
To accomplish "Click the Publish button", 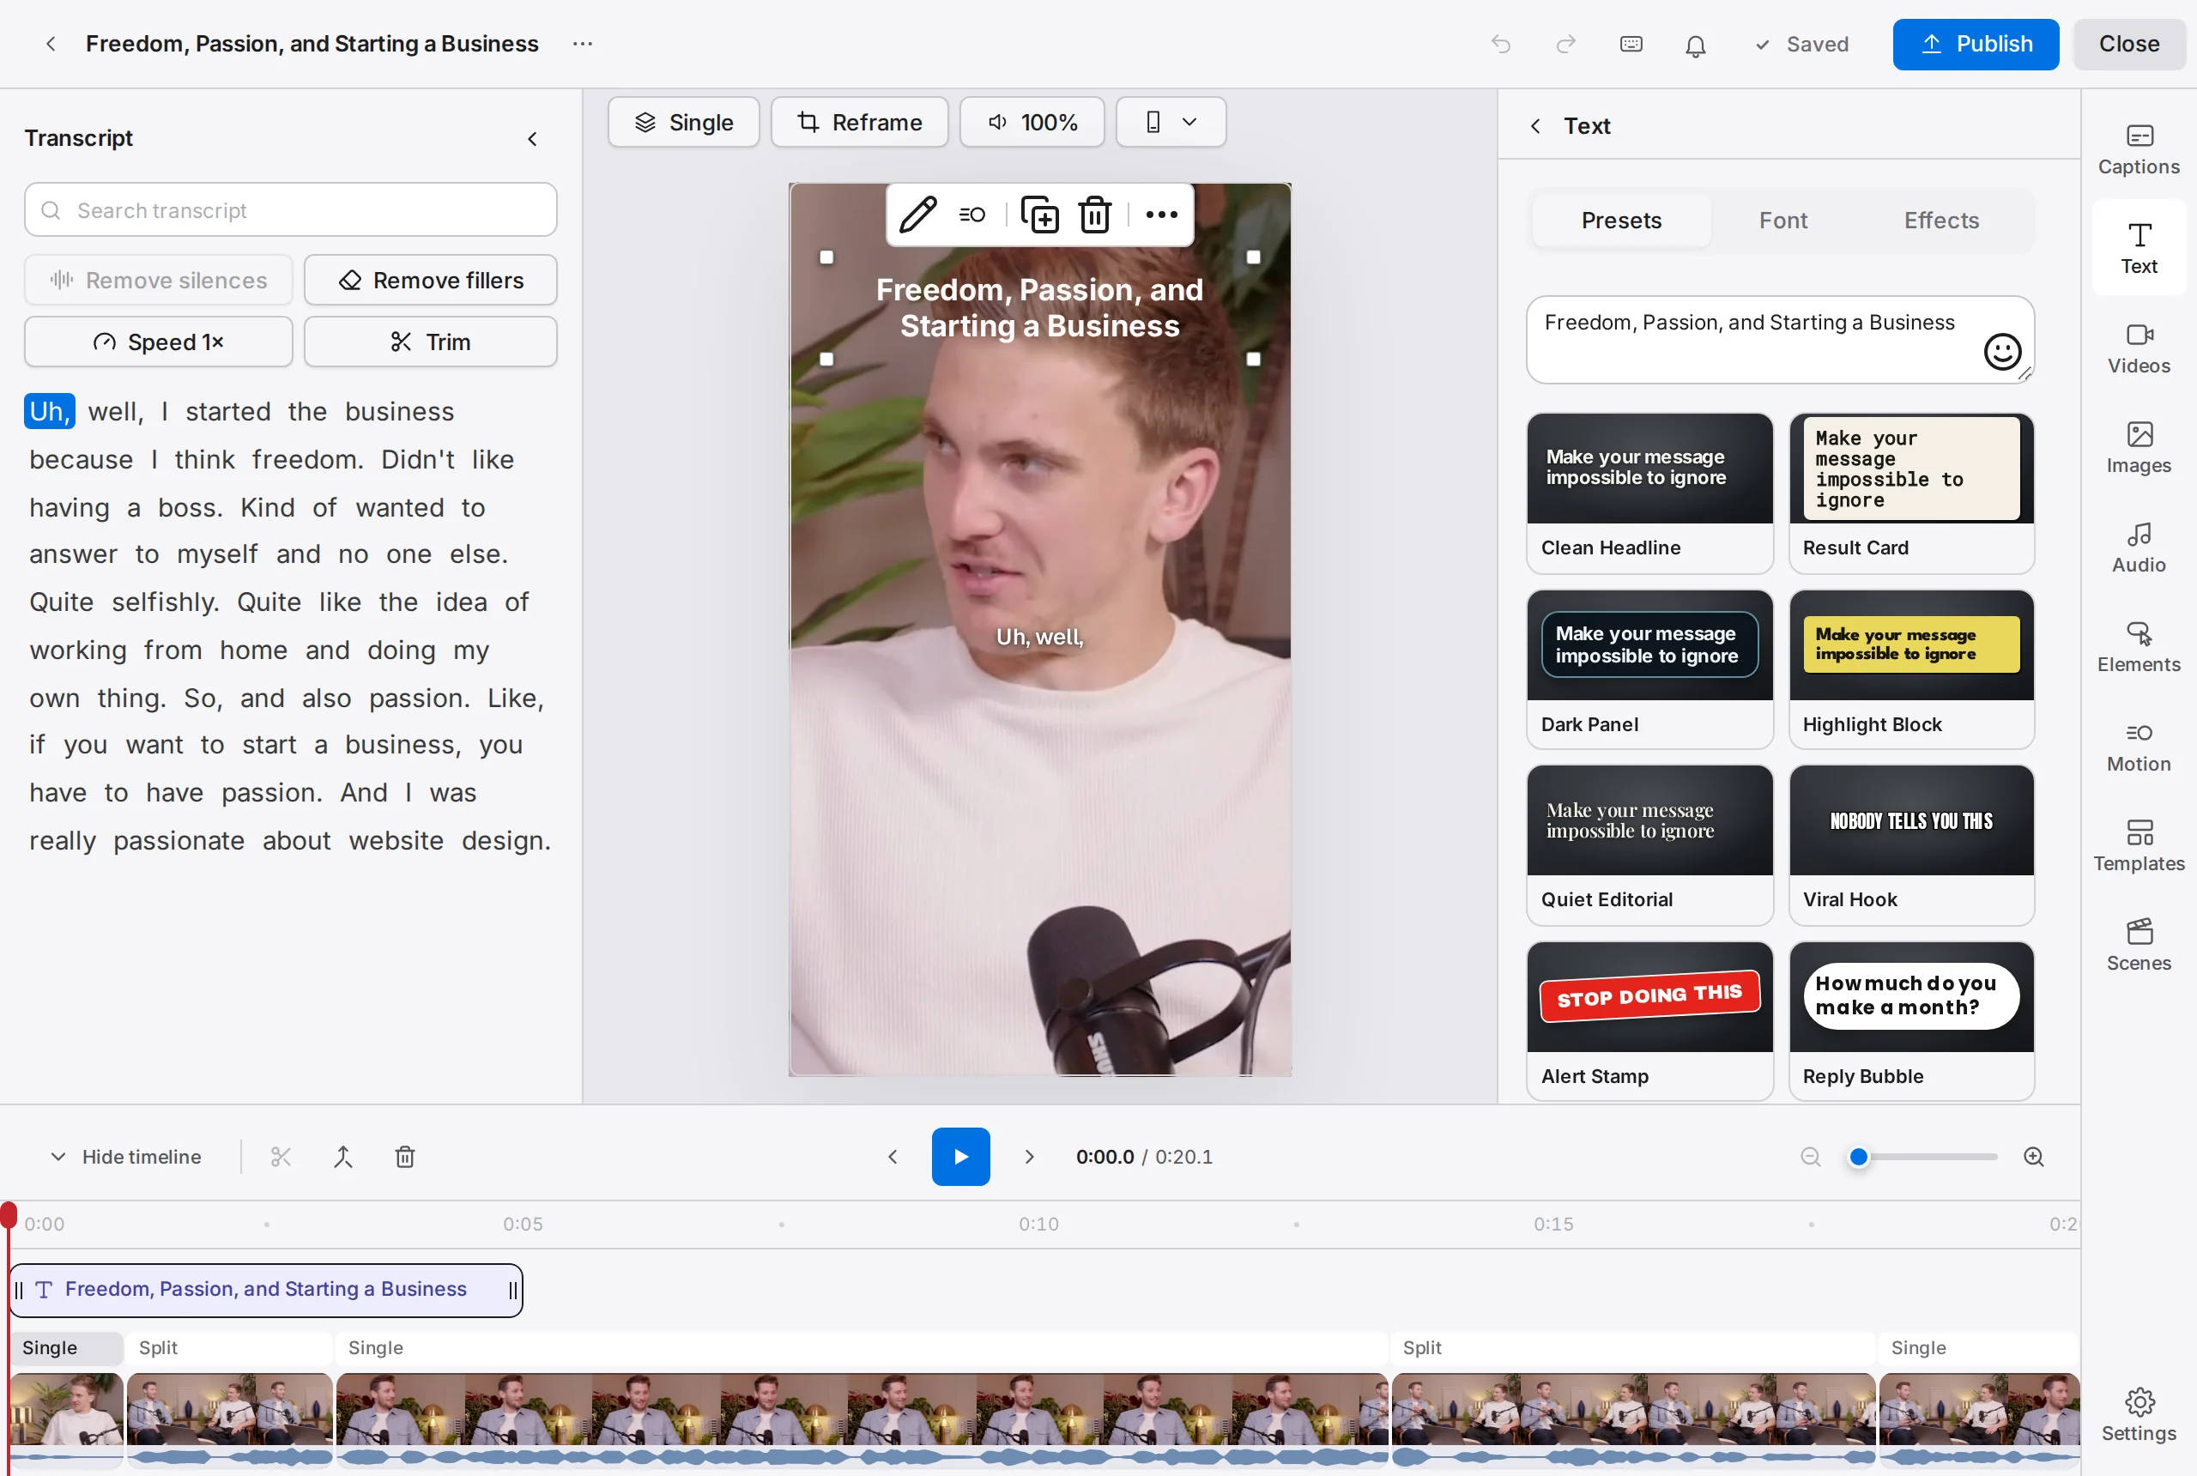I will click(x=1975, y=45).
